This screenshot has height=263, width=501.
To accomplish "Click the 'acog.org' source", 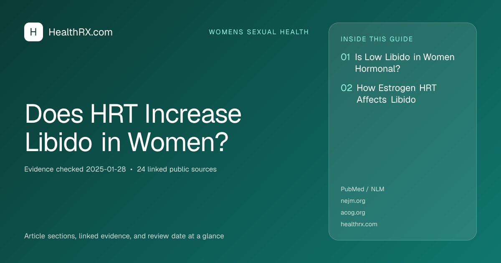I will click(x=353, y=212).
